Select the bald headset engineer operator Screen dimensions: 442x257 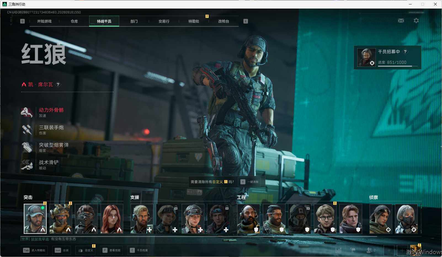(249, 219)
